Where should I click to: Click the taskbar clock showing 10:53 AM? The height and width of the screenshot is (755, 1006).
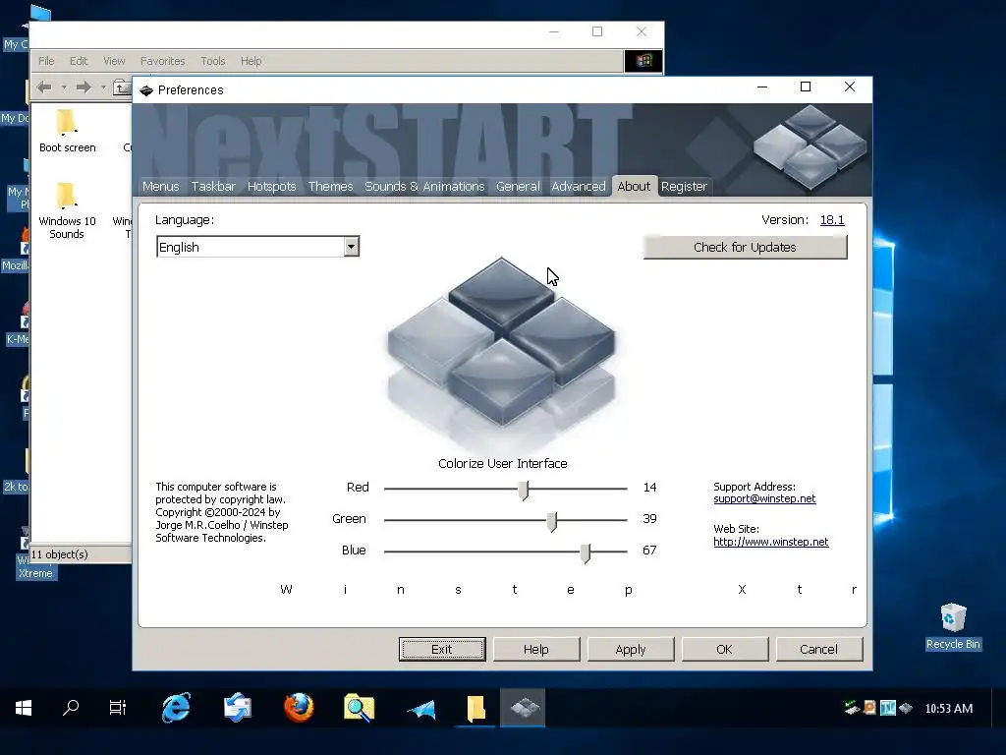[948, 708]
